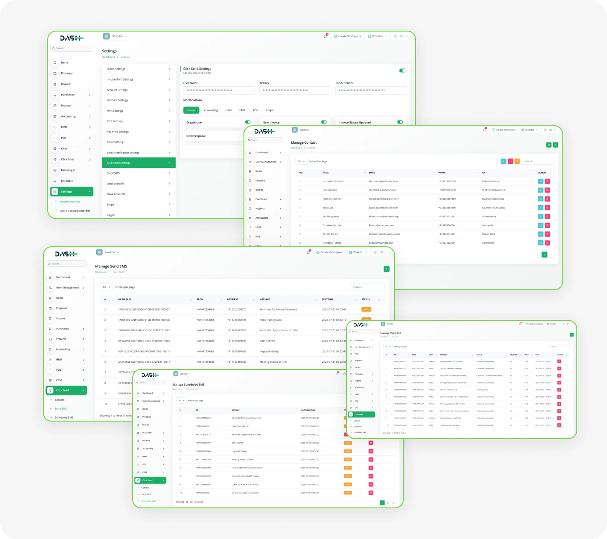Click green add button on Manage Voice Call

[x=572, y=335]
